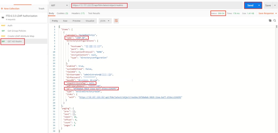Switch to the Cookies tab
The height and width of the screenshot is (133, 278).
[x=62, y=13]
